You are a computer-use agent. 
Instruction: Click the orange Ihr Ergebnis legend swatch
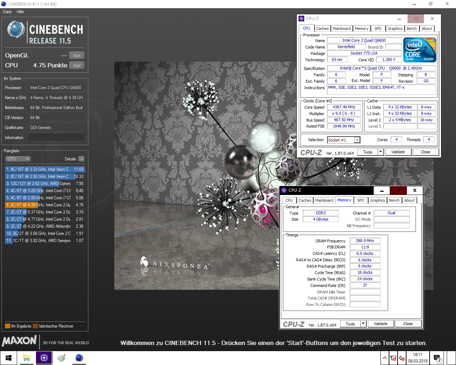pyautogui.click(x=7, y=326)
